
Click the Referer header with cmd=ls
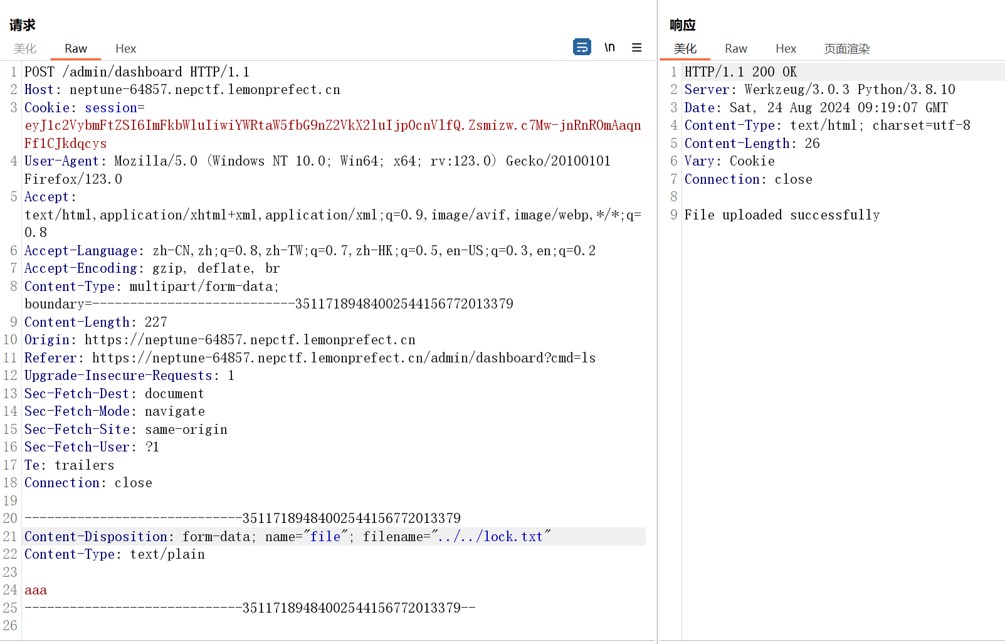tap(310, 358)
